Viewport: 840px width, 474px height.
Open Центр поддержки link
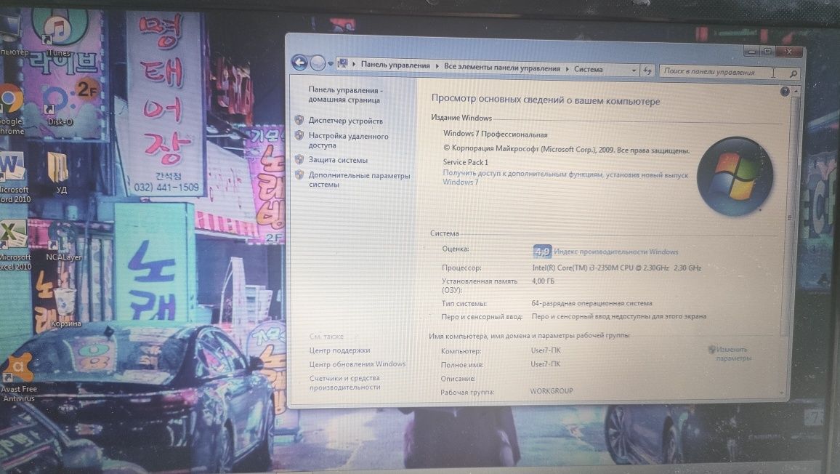tap(339, 350)
